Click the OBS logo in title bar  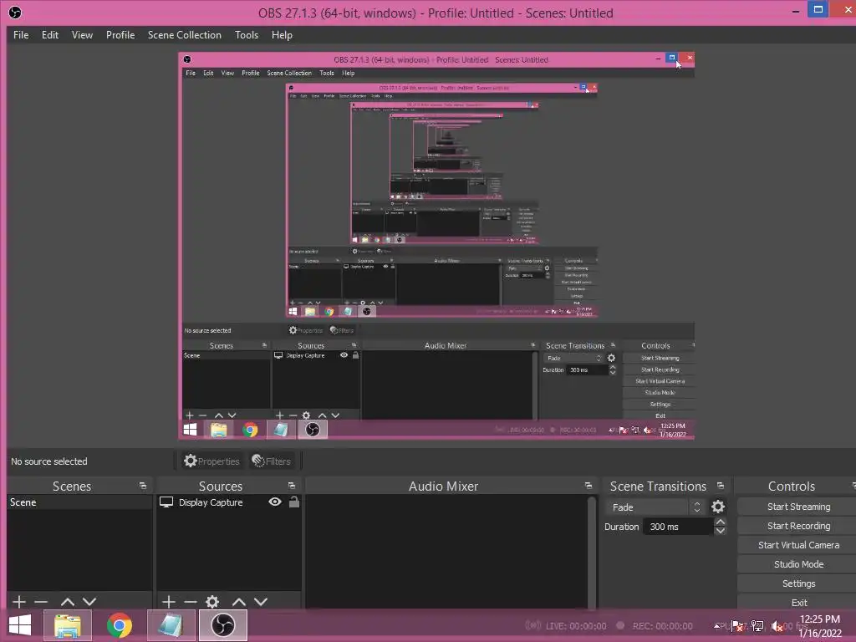pyautogui.click(x=15, y=13)
